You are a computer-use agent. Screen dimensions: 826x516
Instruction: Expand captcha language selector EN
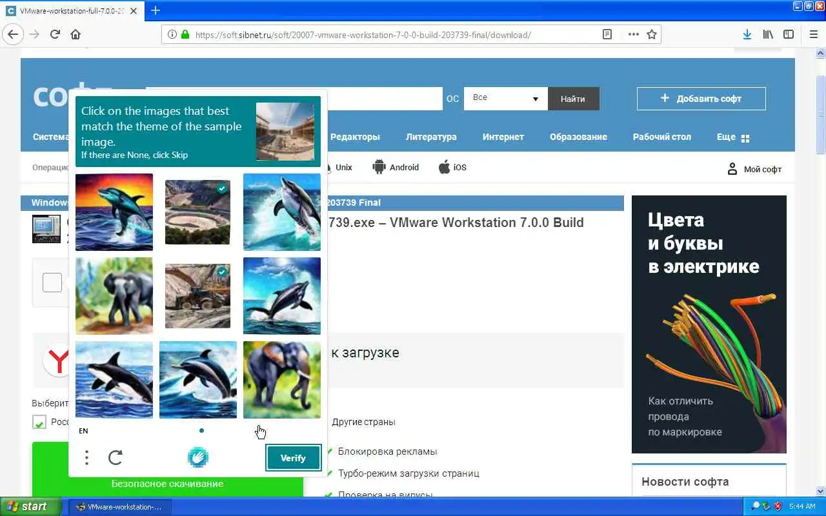[x=83, y=431]
